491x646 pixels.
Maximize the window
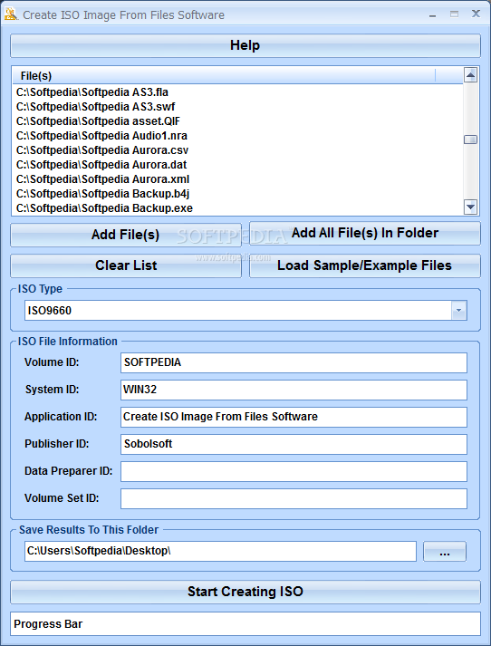pos(455,14)
